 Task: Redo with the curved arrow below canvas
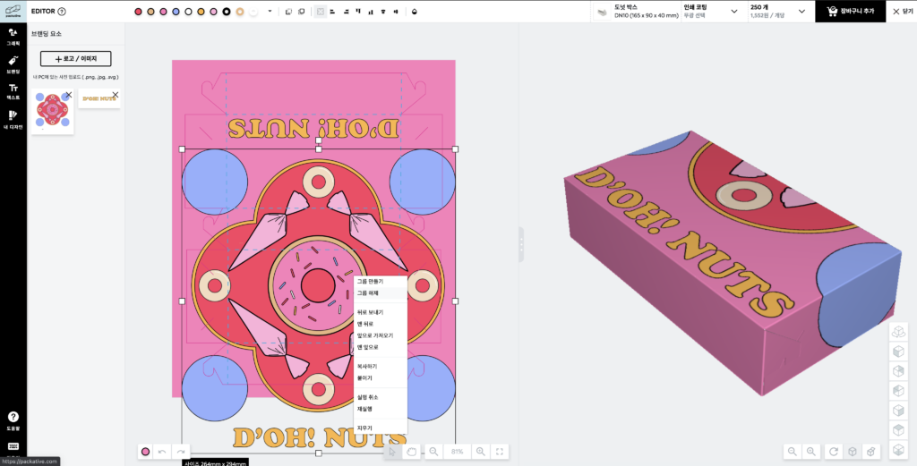181,452
